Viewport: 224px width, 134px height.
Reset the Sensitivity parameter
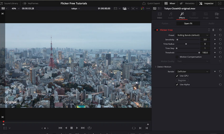tap(220, 40)
